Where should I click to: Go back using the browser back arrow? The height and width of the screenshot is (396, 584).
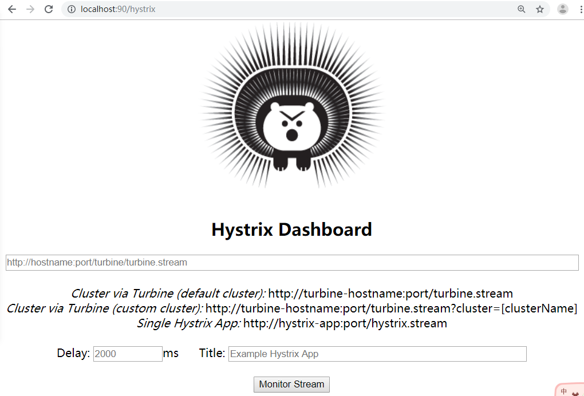[12, 9]
